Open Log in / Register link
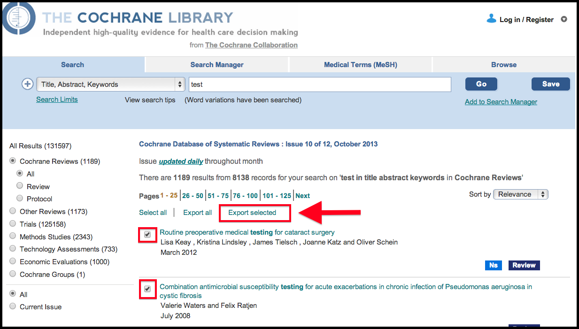The width and height of the screenshot is (579, 329). [x=526, y=20]
